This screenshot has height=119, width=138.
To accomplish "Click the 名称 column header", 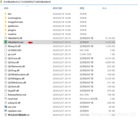I will 6,8.
